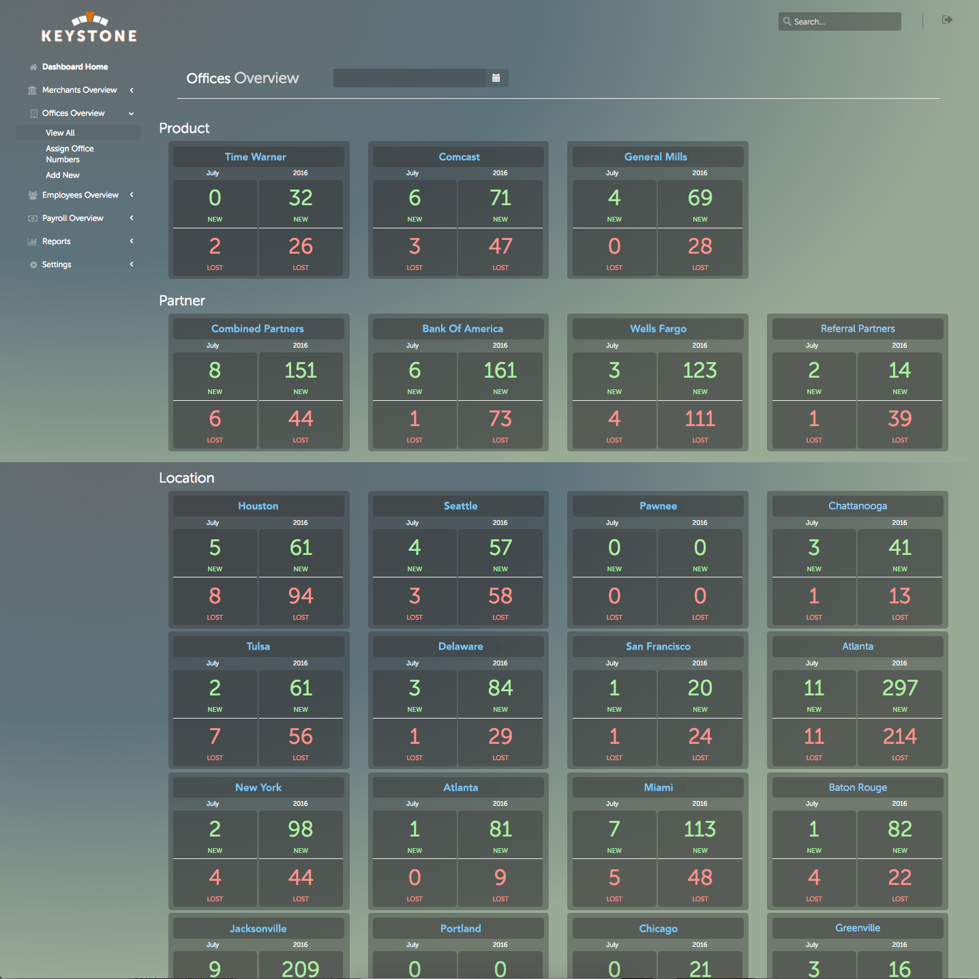Open the Offices Overview menu
Image resolution: width=979 pixels, height=979 pixels.
pyautogui.click(x=74, y=113)
